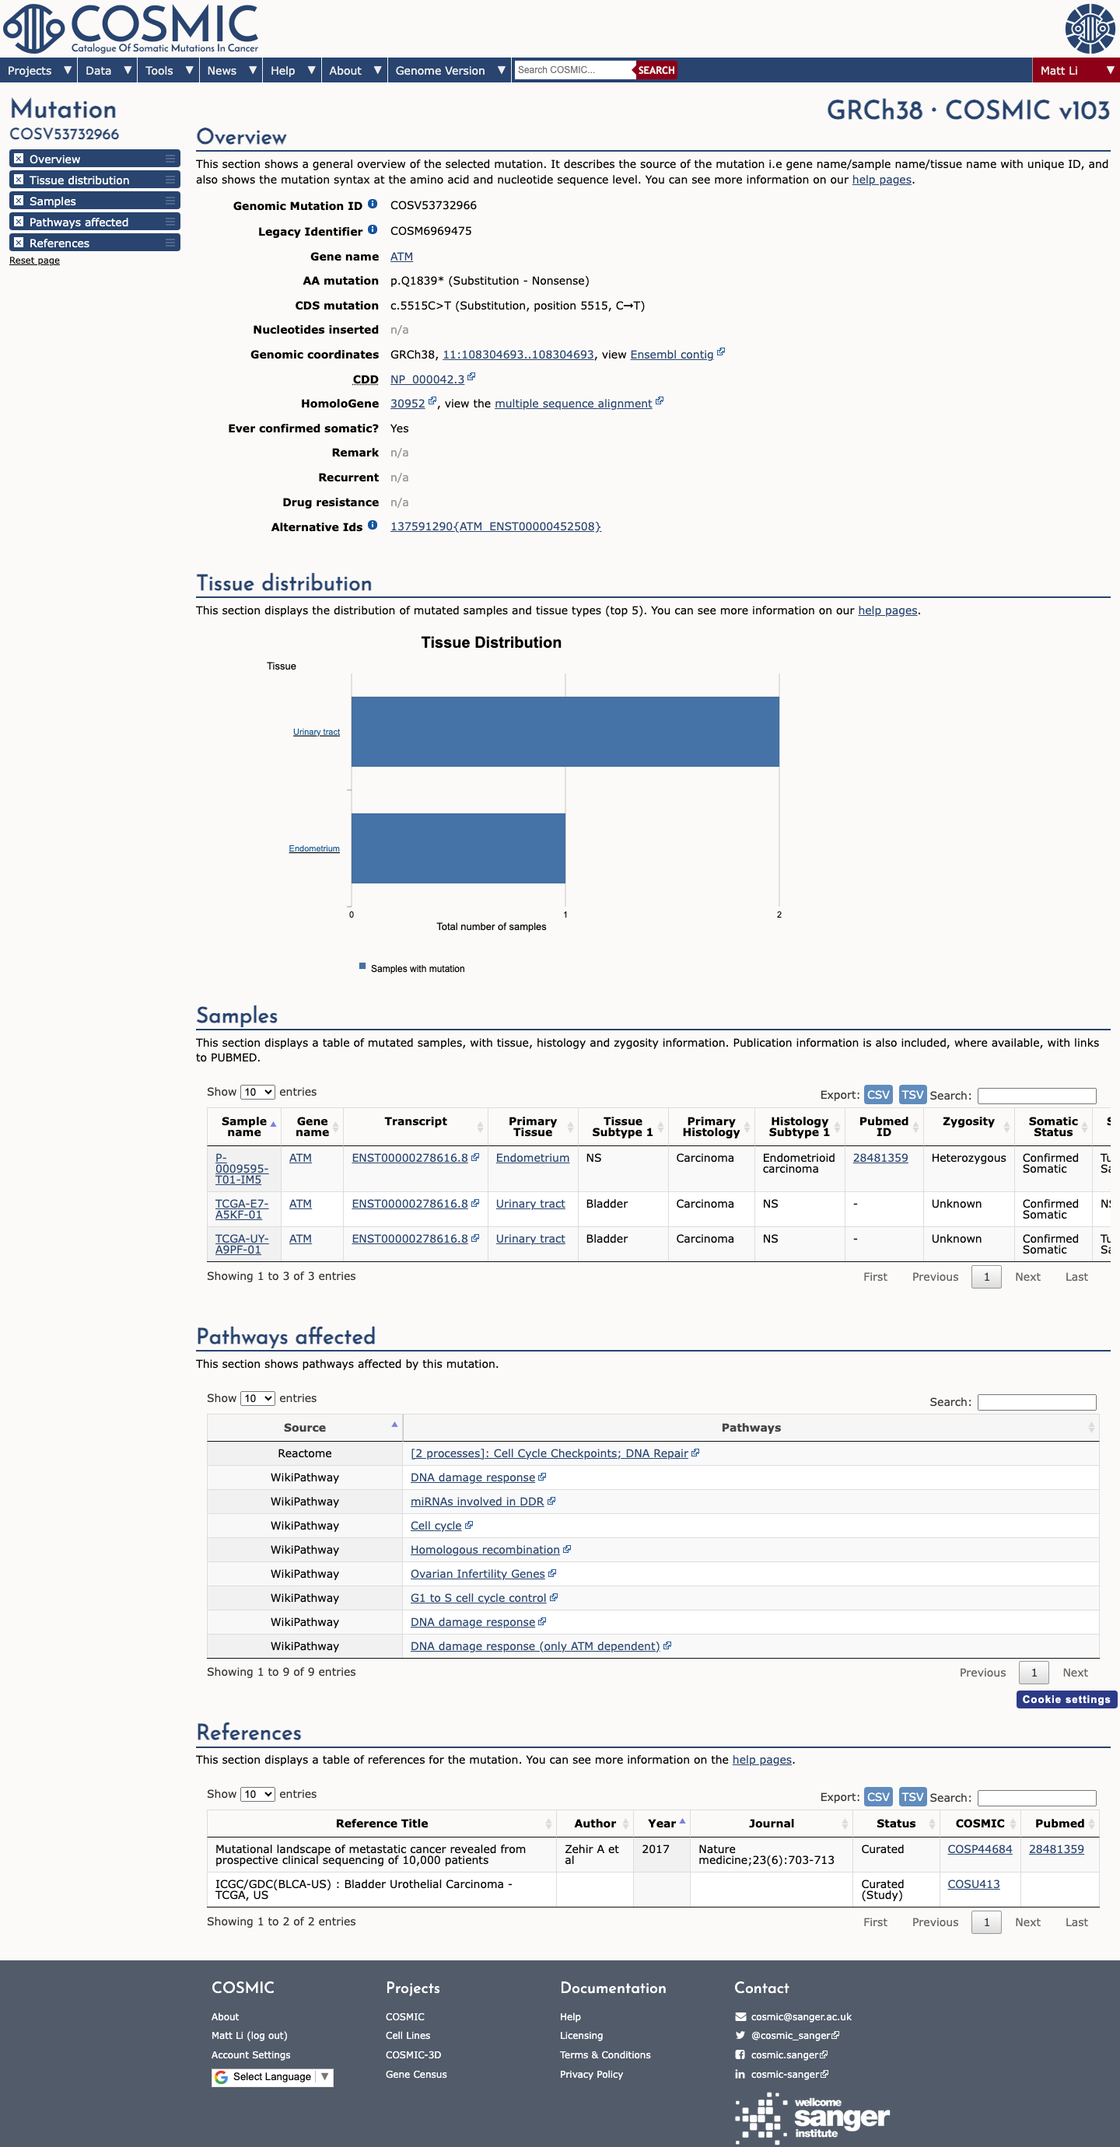The width and height of the screenshot is (1120, 2147).
Task: Focus Pathways table search field
Action: click(1037, 1402)
